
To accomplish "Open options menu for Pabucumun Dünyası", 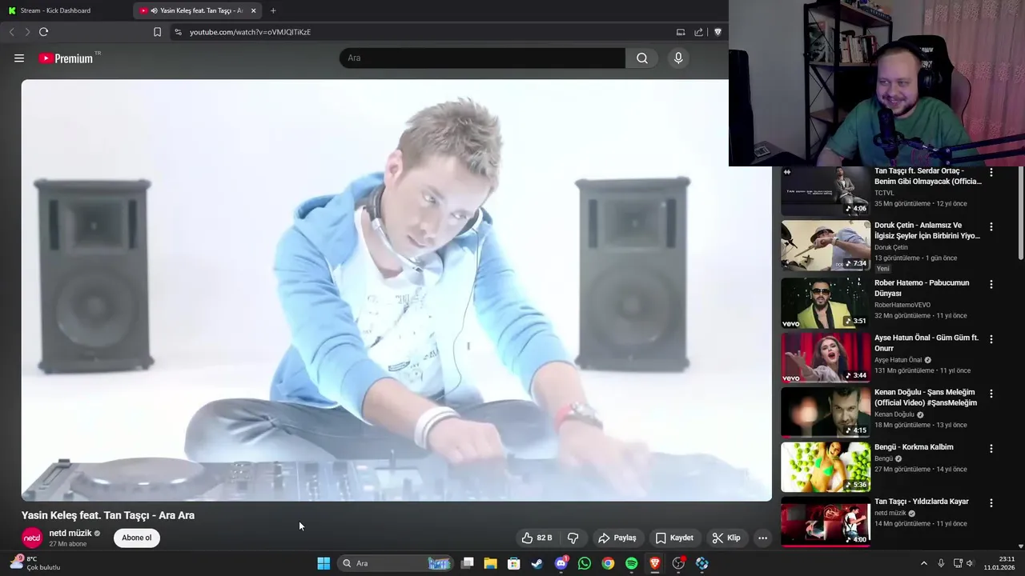I will [x=991, y=284].
